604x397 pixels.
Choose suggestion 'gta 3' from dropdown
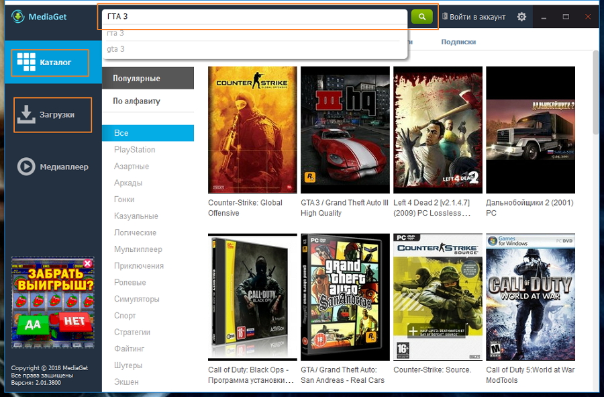coord(254,49)
